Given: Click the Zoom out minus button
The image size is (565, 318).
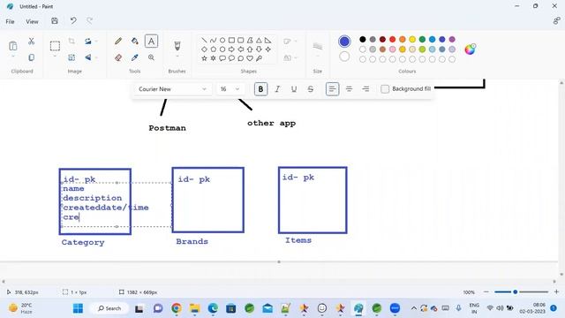Looking at the screenshot, I should [486, 291].
